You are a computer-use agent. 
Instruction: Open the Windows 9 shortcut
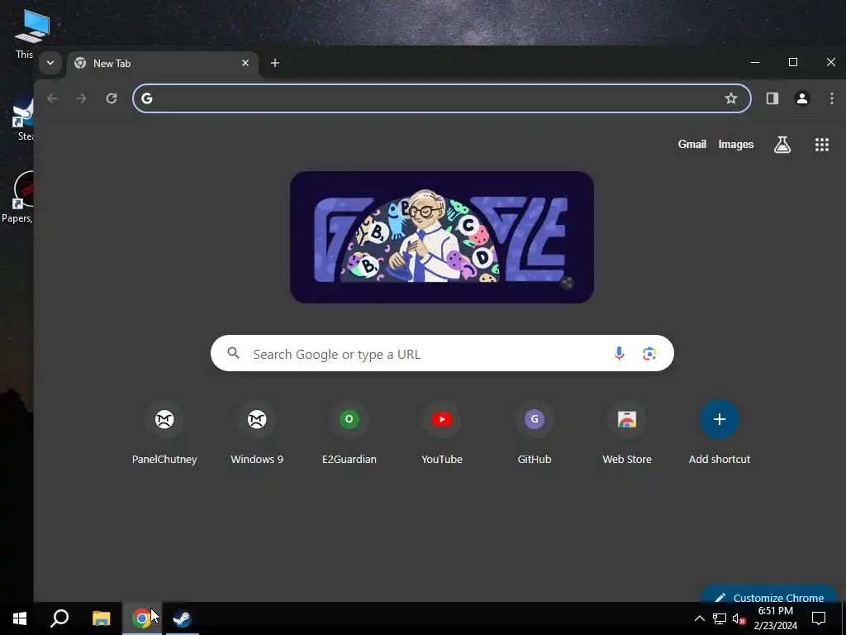tap(257, 433)
